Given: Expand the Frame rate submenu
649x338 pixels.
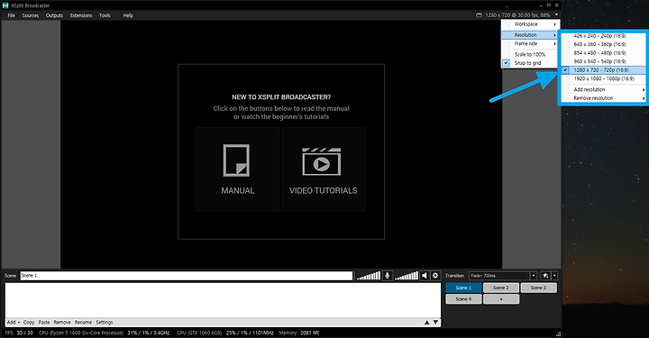Looking at the screenshot, I should [x=530, y=43].
